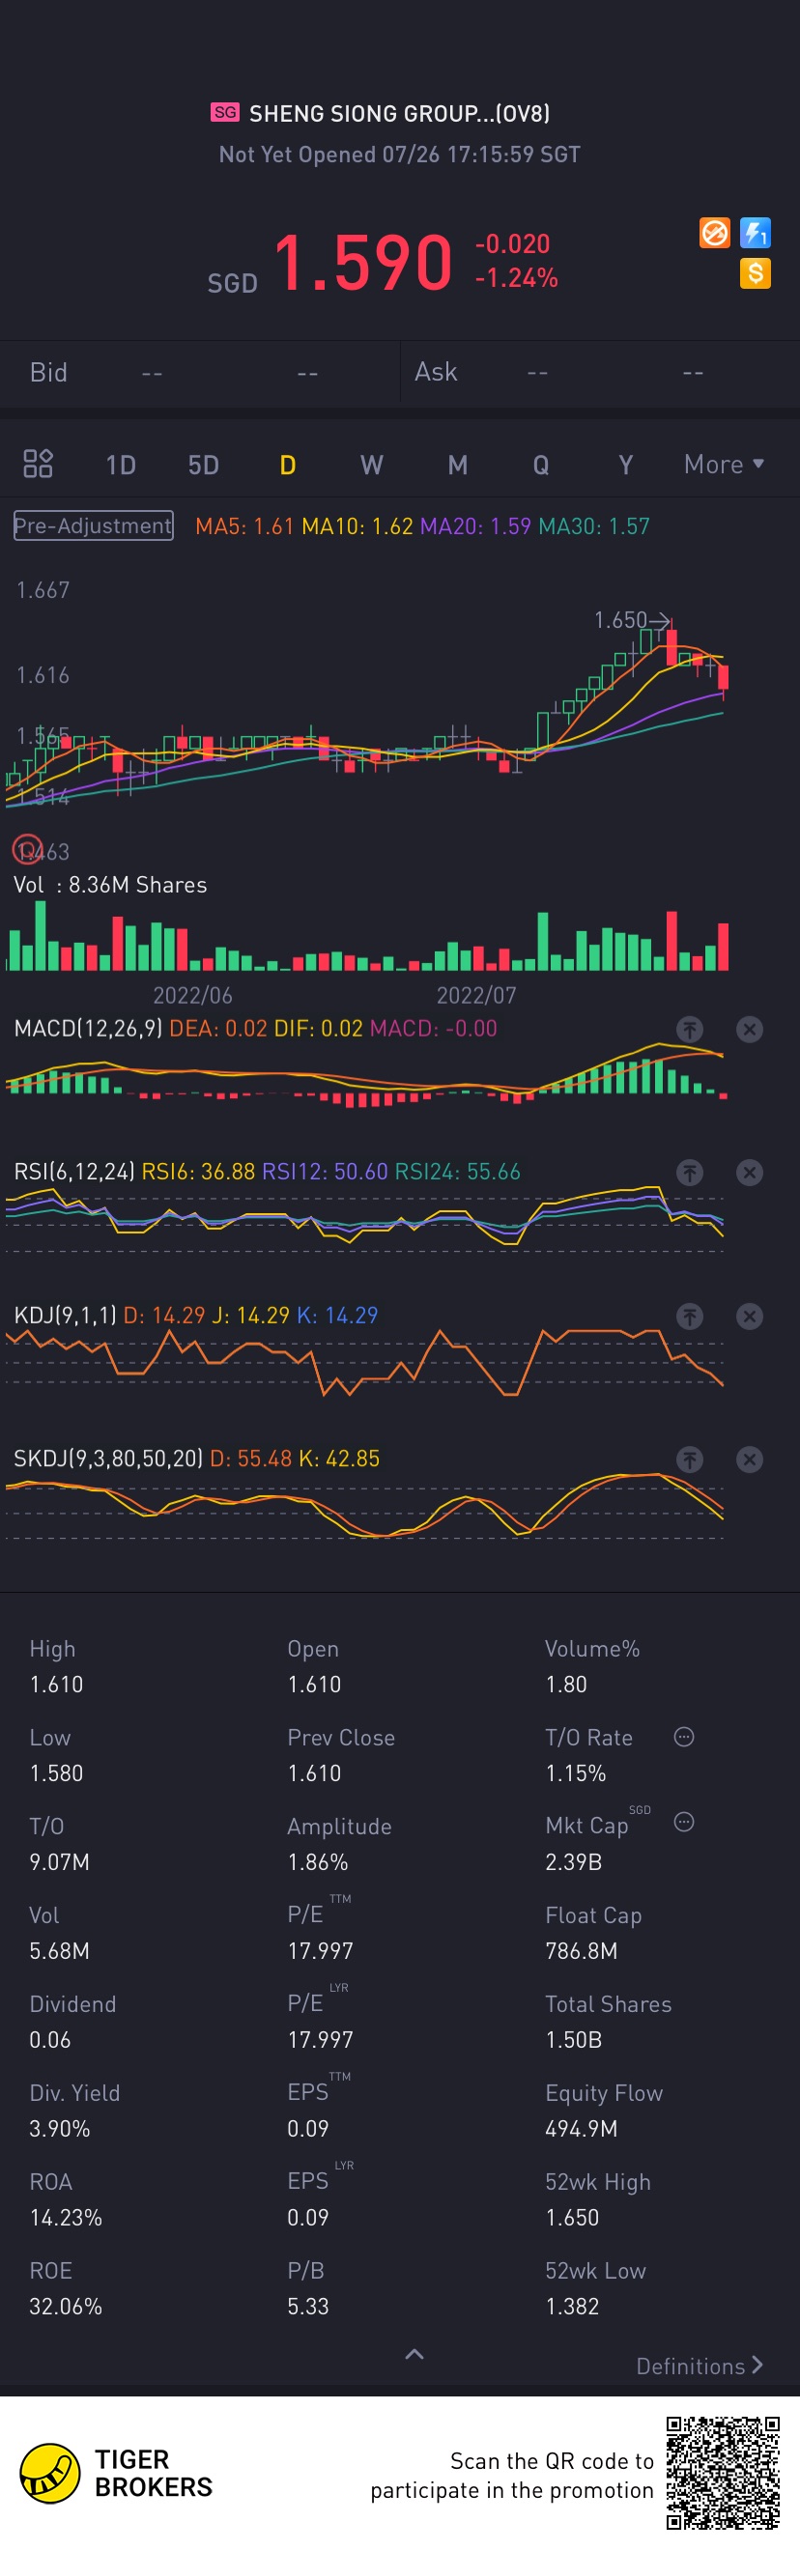Screen dimensions: 800x2551
Task: Tap the Dividend 0.06 value
Action: tap(49, 2040)
